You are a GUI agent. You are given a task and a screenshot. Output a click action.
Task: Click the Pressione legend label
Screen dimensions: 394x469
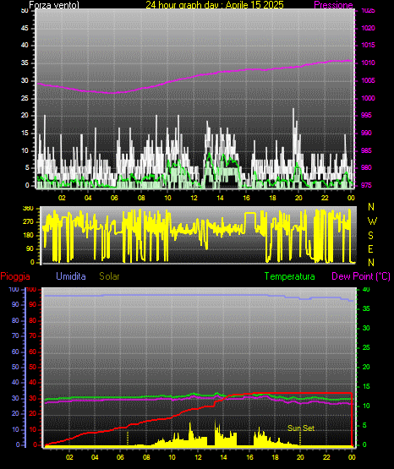[x=333, y=5]
